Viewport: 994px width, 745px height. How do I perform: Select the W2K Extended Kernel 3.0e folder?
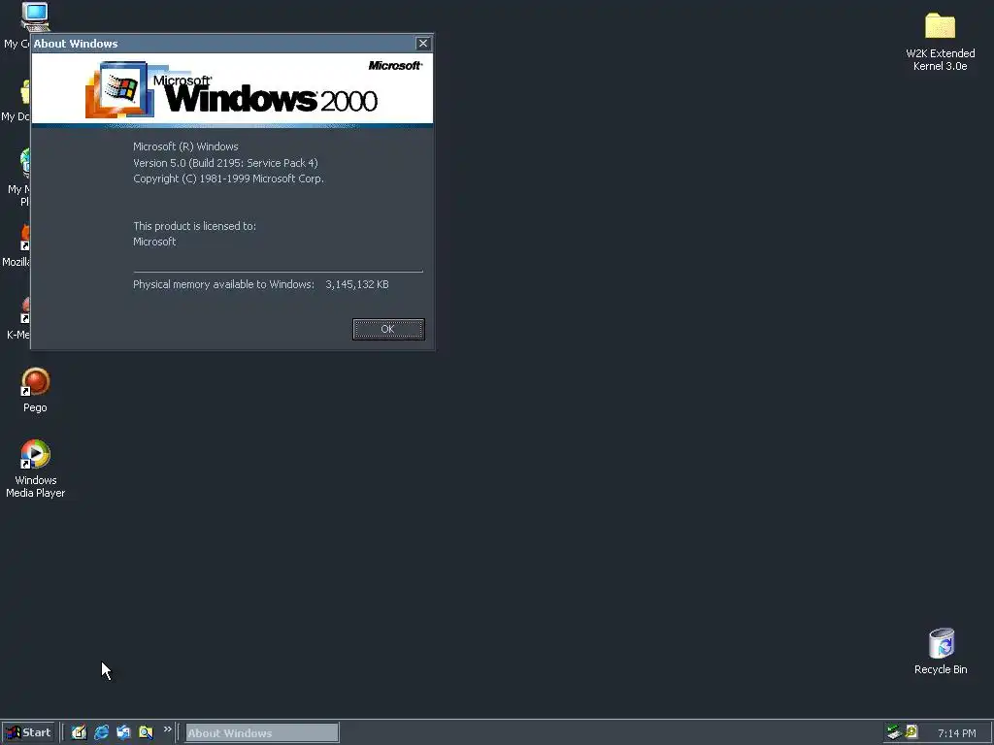[940, 42]
